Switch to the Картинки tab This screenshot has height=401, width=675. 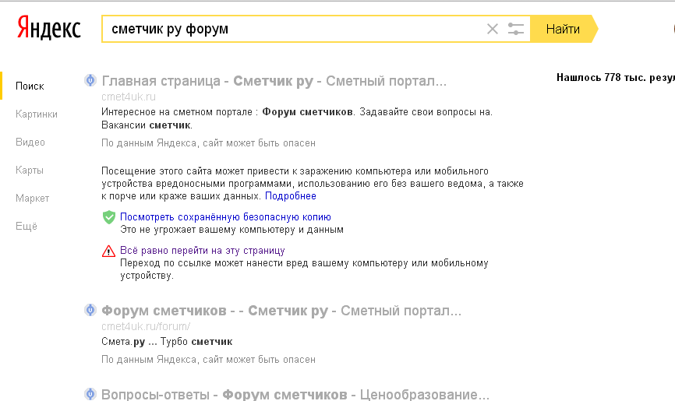37,114
